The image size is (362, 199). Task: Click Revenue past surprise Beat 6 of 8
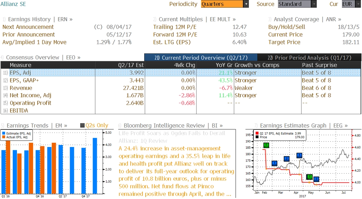316,88
